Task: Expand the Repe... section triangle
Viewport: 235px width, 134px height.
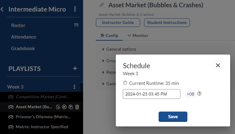Action: (x=103, y=72)
